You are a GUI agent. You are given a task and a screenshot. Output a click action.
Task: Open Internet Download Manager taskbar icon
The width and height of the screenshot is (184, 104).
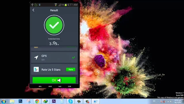(x=45, y=101)
